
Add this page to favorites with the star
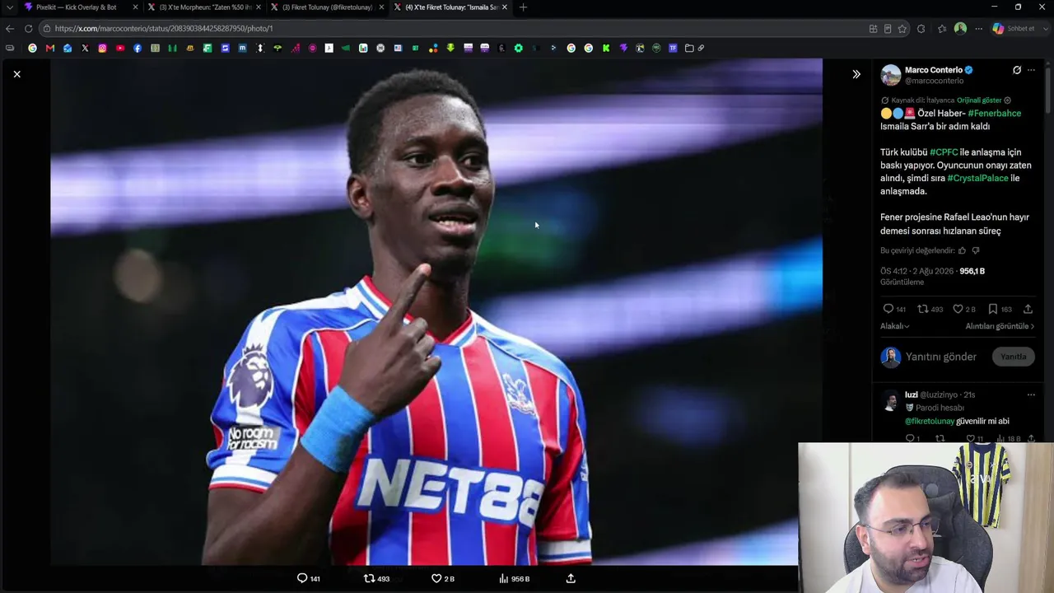pos(902,29)
